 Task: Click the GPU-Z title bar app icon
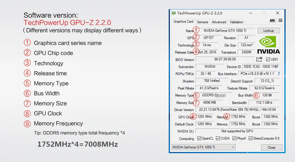pyautogui.click(x=173, y=13)
